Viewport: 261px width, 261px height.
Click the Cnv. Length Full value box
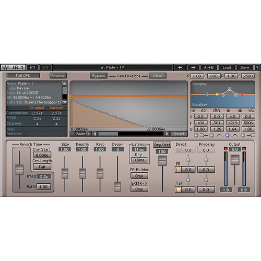click(x=42, y=167)
